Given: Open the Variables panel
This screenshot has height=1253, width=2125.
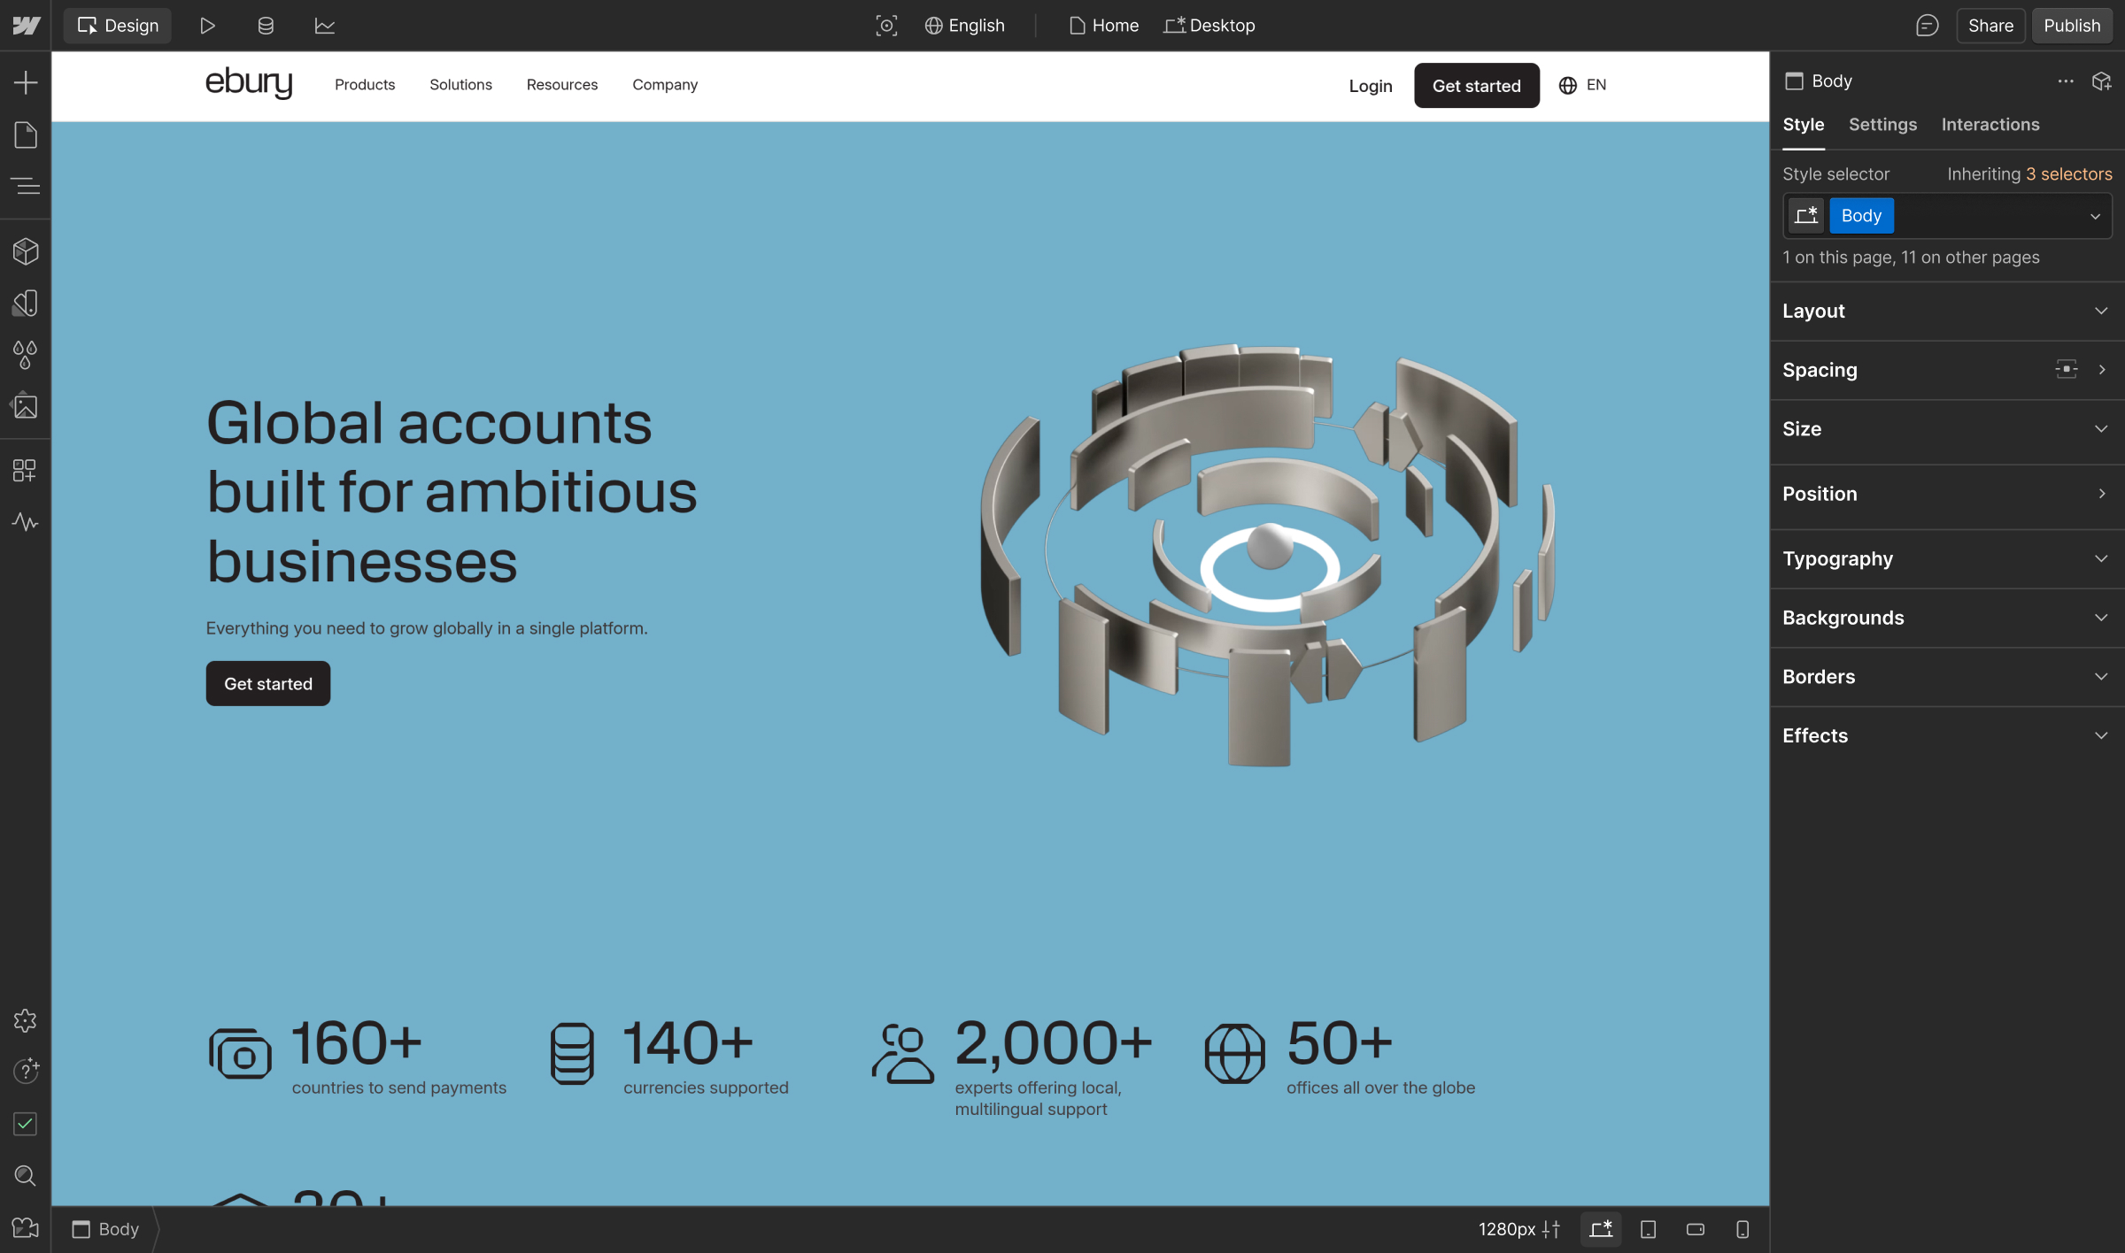Looking at the screenshot, I should coord(26,303).
